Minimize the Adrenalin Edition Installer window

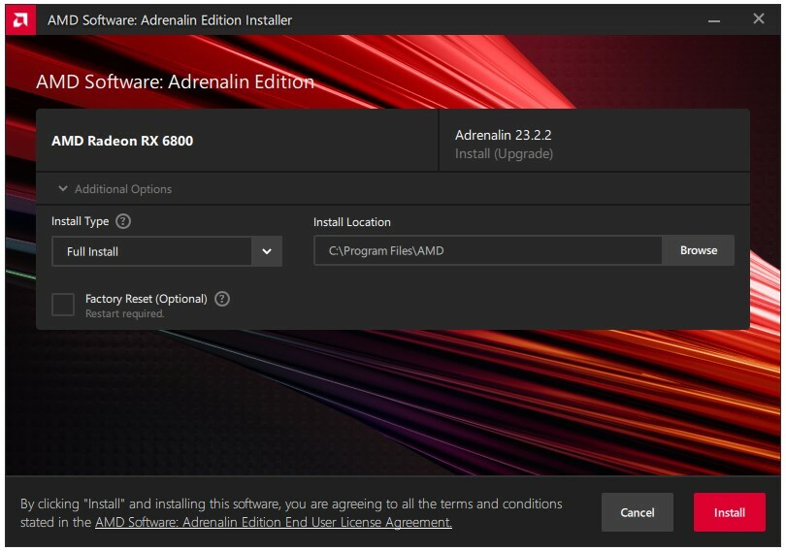click(714, 20)
